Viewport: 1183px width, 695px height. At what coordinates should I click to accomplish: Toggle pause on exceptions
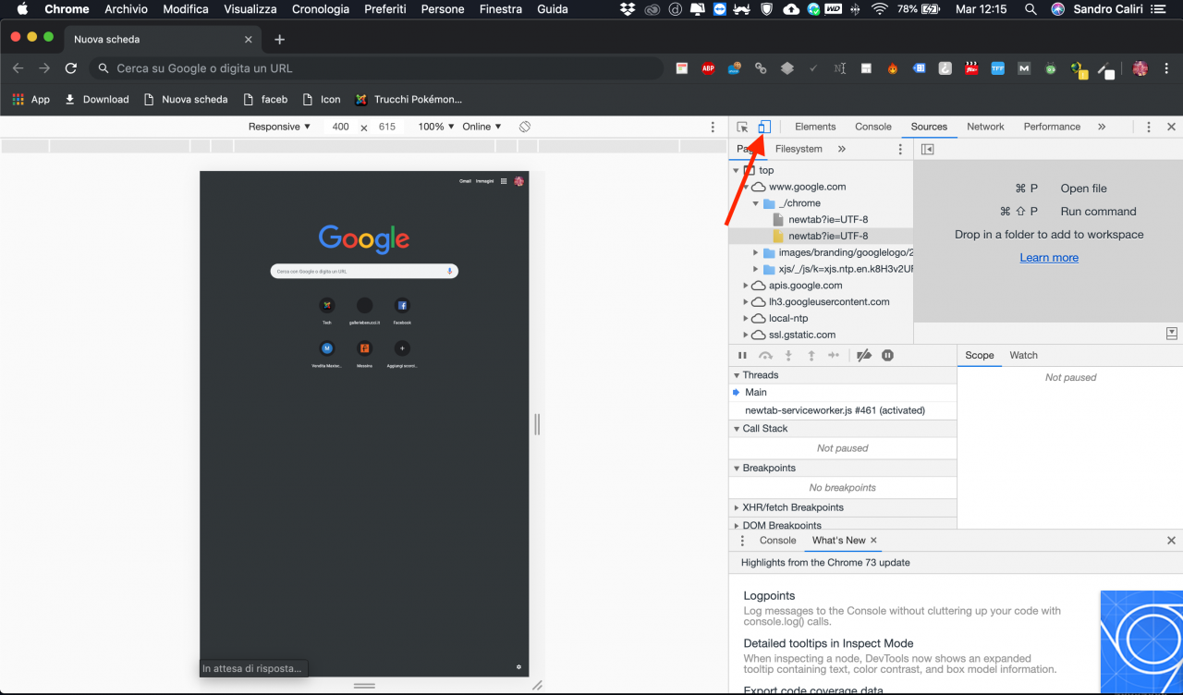pyautogui.click(x=887, y=356)
